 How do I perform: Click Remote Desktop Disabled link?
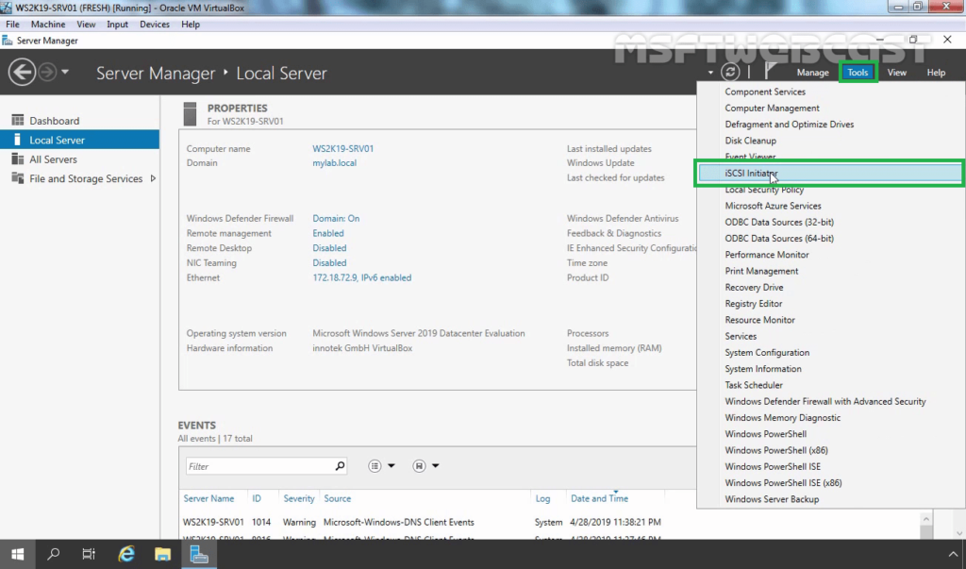coord(329,248)
